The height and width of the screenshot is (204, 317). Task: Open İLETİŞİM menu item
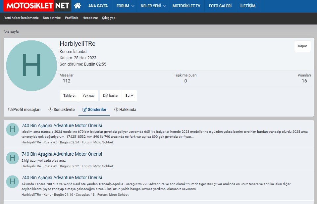tap(248, 6)
